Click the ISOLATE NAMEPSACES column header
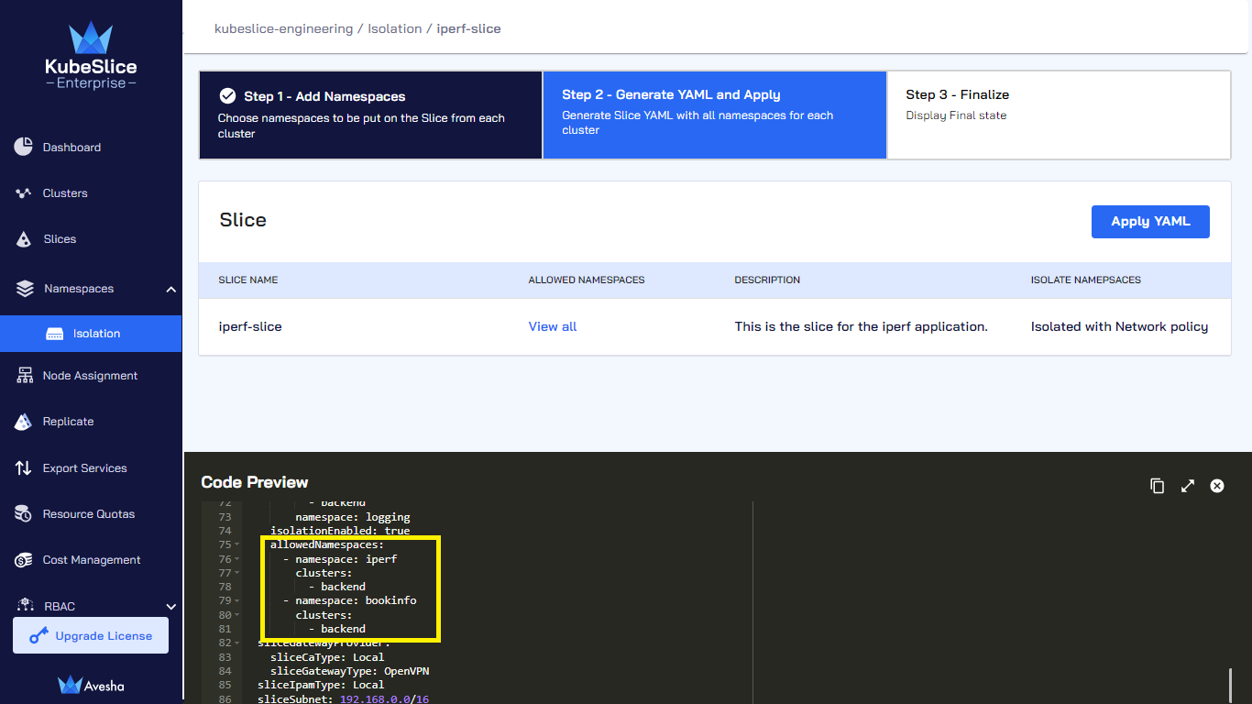This screenshot has height=704, width=1252. coord(1086,280)
